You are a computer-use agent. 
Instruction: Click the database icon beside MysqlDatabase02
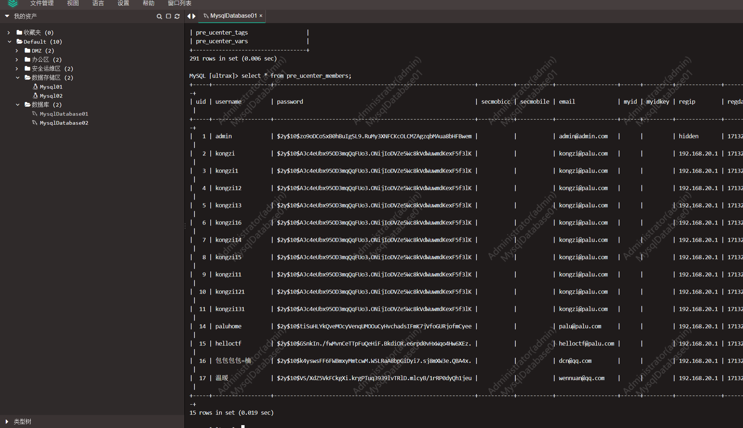point(35,123)
